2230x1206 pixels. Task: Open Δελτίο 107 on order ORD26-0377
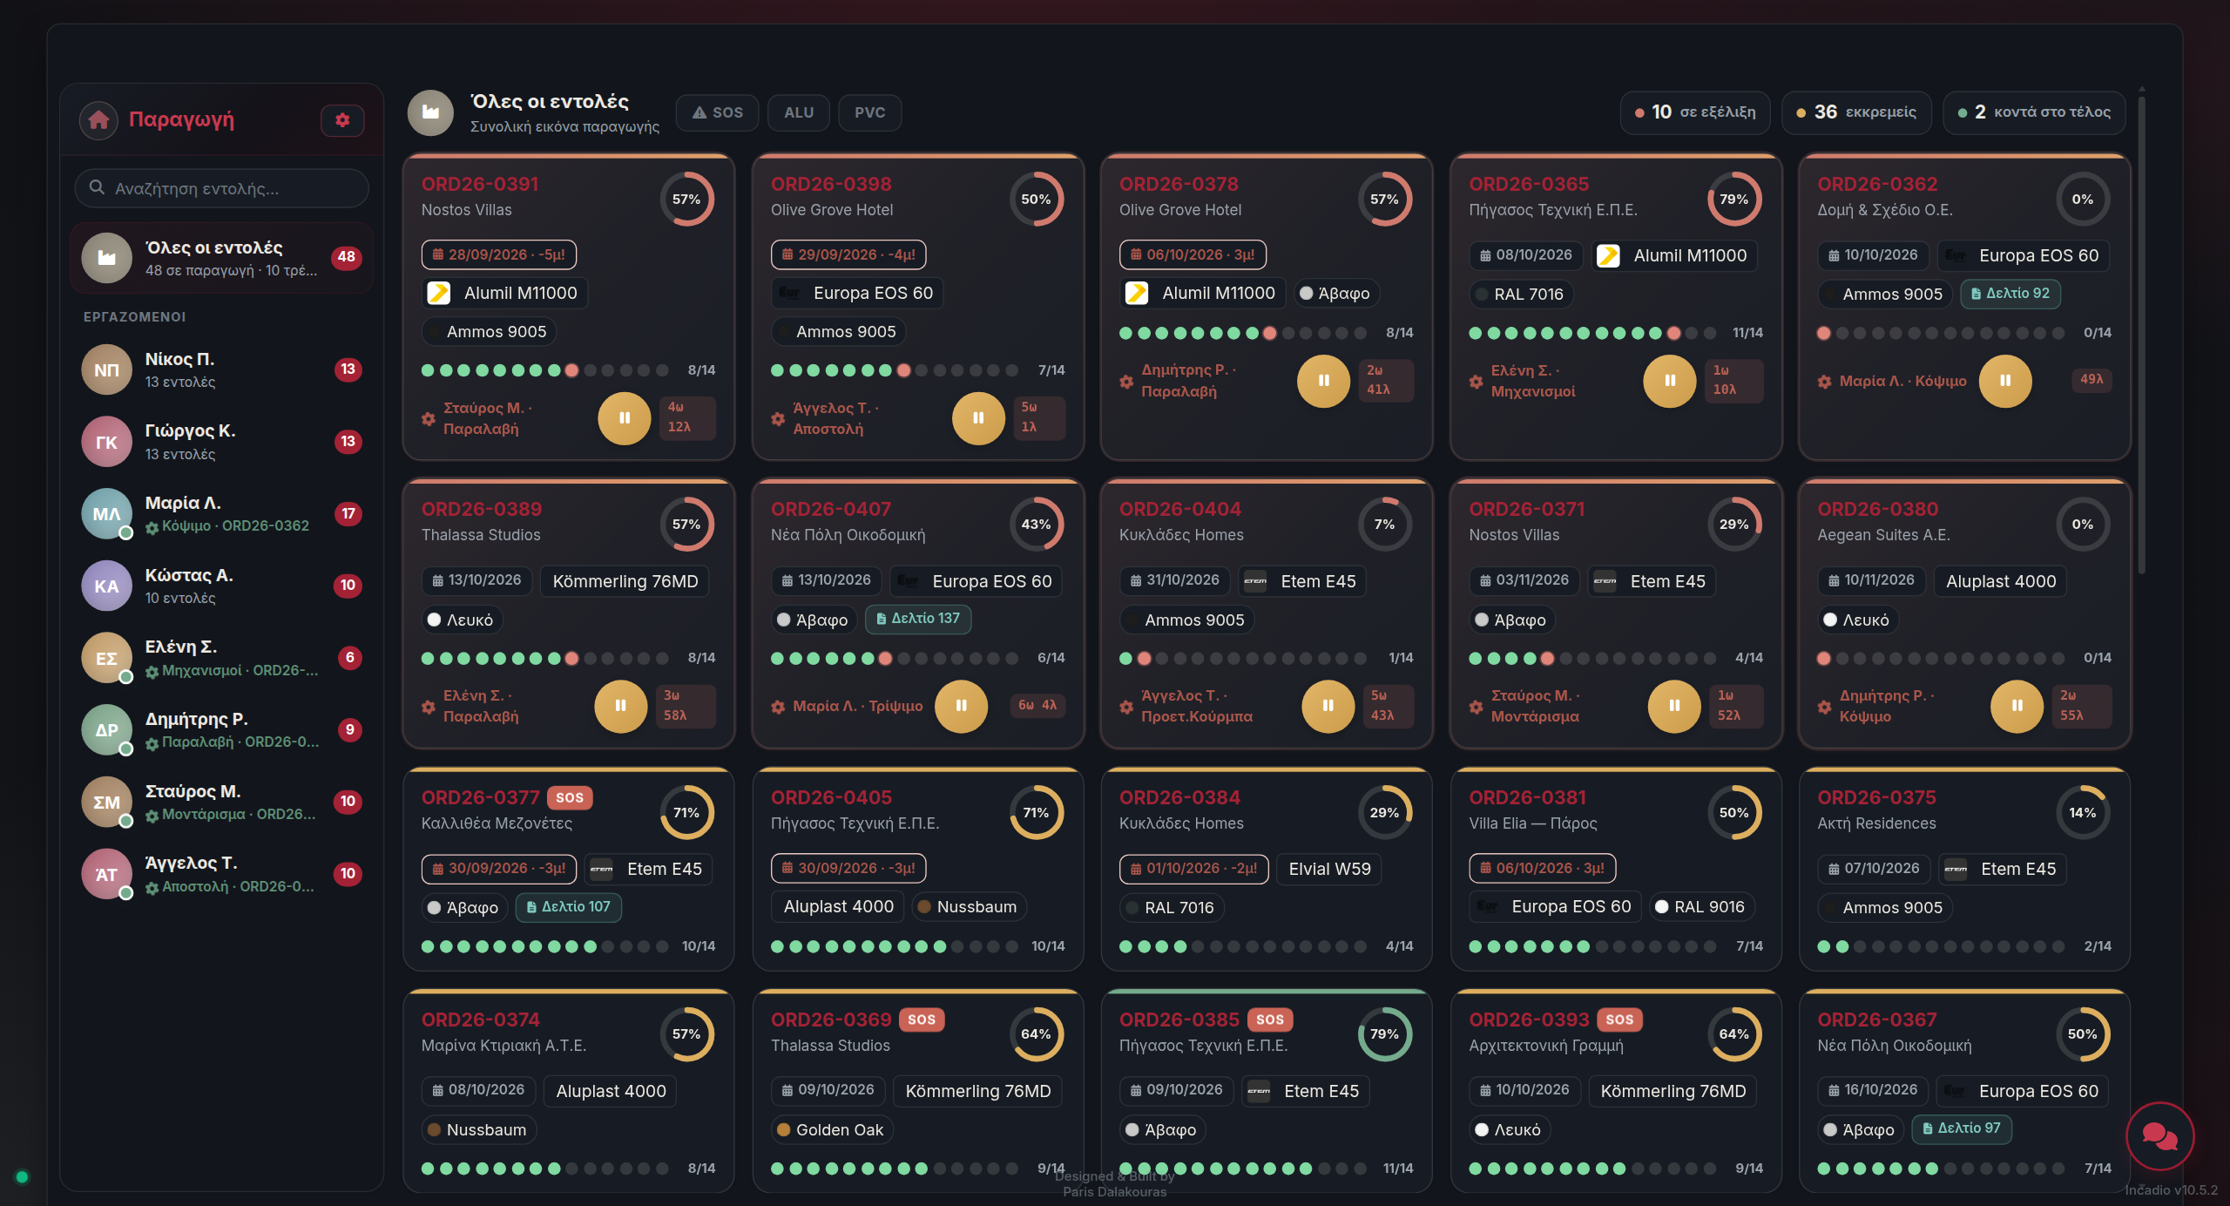click(568, 907)
